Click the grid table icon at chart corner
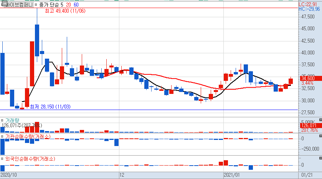Viewport: 322px width, 179px height. [4, 4]
